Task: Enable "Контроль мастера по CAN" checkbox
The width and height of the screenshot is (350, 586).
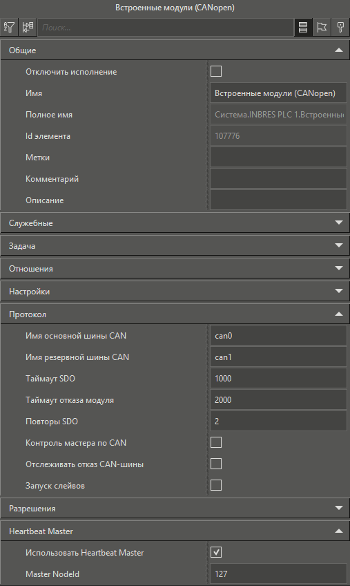Action: tap(216, 442)
